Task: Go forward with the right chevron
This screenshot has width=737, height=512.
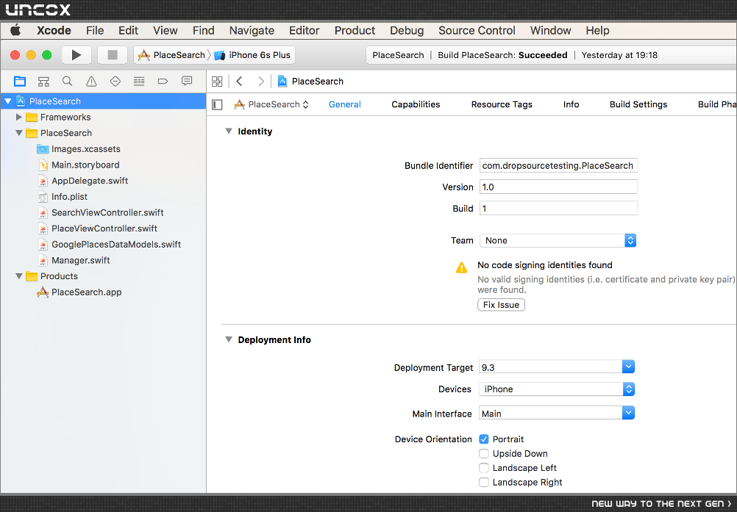Action: tap(261, 82)
